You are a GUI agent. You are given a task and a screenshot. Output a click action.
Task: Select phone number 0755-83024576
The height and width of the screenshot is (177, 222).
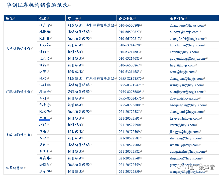[130, 98]
